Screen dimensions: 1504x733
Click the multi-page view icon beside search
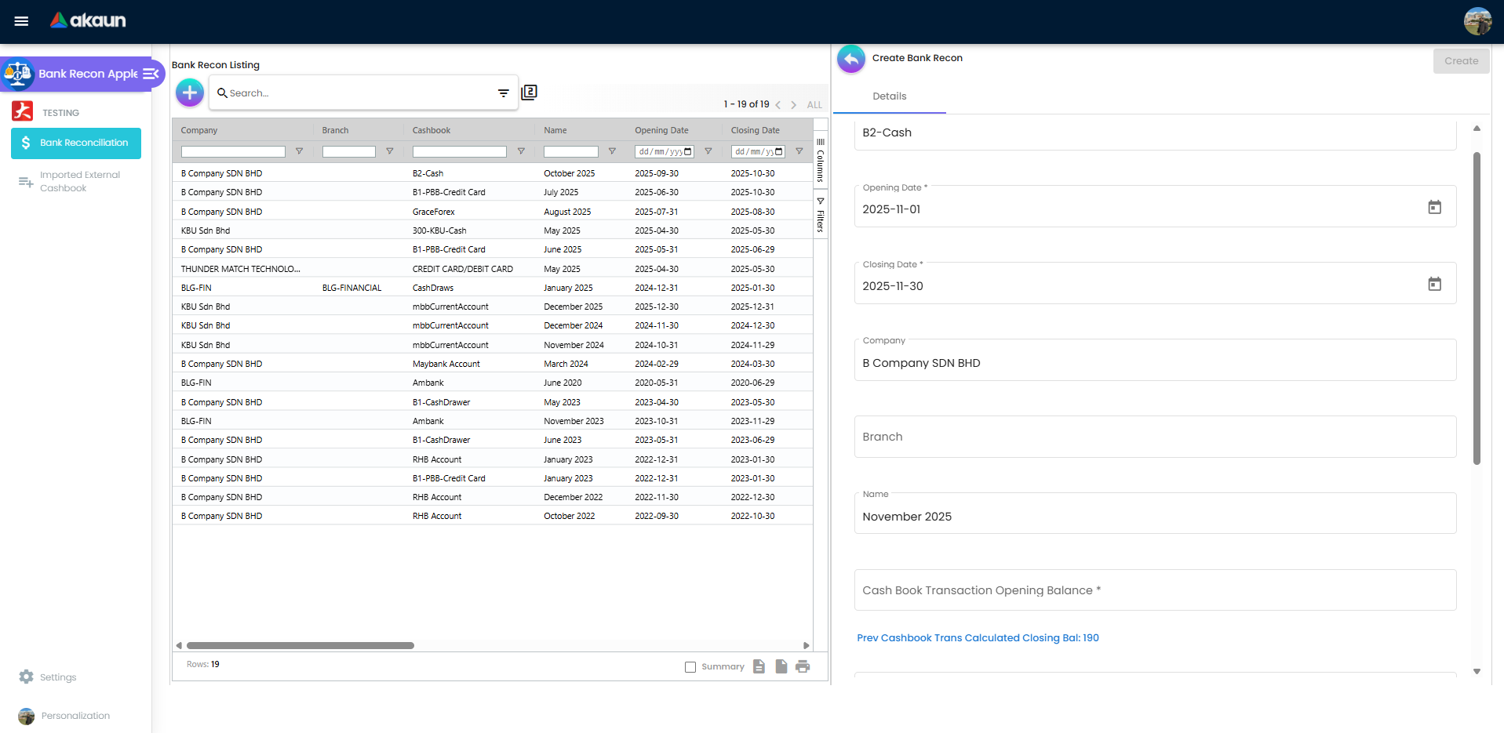click(530, 93)
